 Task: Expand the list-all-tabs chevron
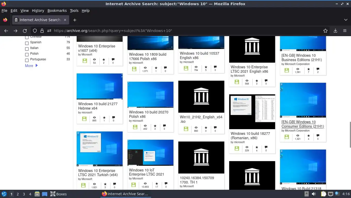point(346,20)
